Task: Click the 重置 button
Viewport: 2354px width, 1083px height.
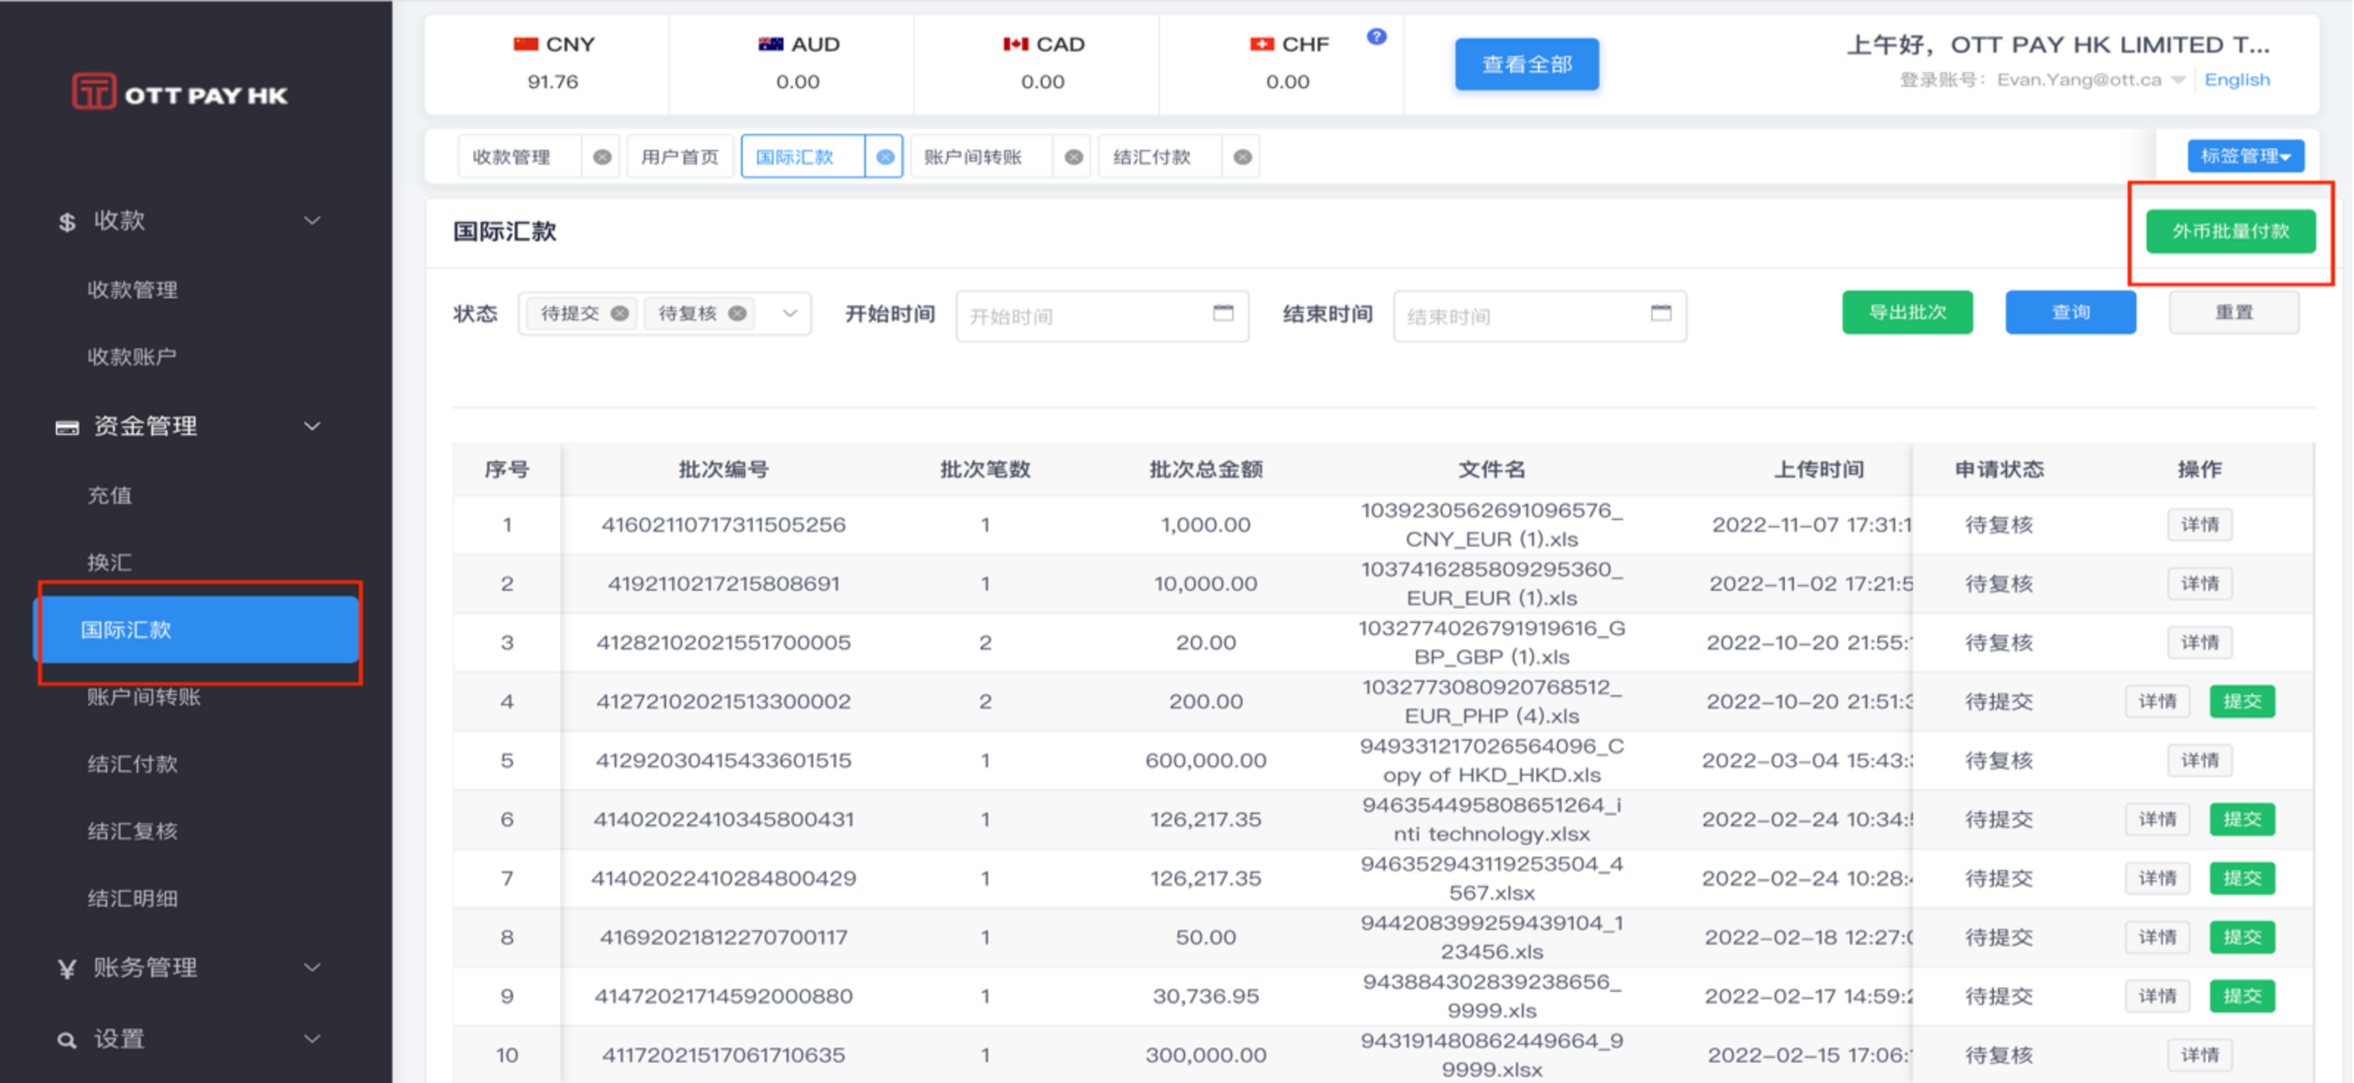Action: (2234, 312)
